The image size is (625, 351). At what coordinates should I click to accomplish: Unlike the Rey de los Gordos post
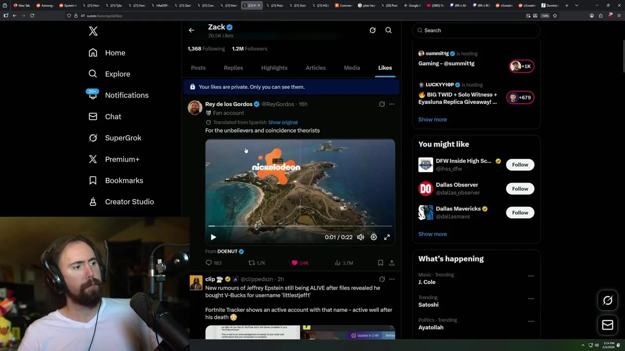[300, 263]
